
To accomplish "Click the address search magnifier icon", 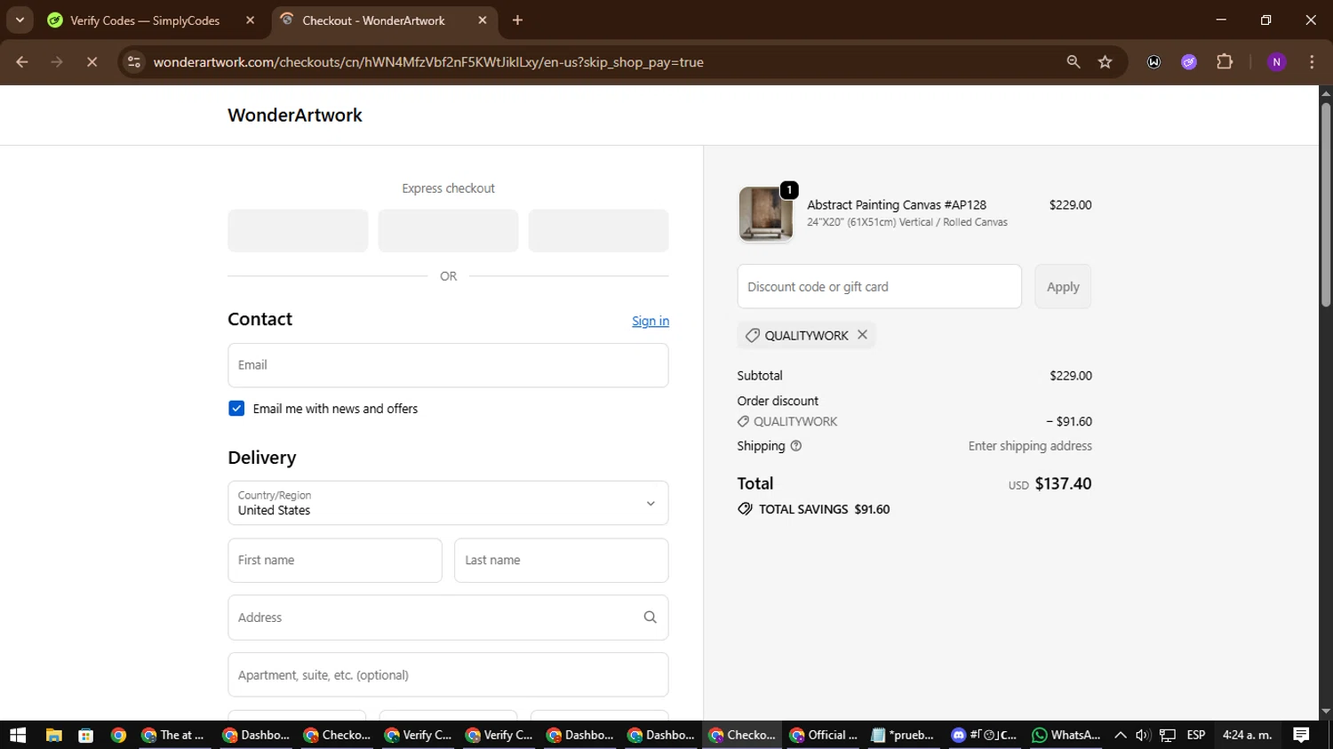I will 650,618.
